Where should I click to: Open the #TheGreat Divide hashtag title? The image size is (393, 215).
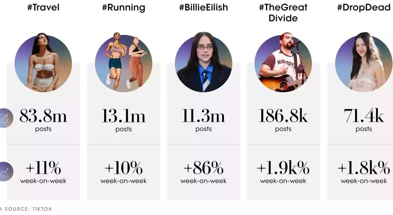[x=283, y=13]
